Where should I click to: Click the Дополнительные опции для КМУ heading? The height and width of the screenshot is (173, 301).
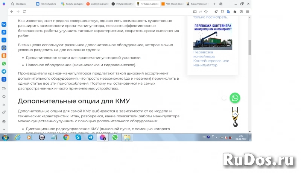pos(74,101)
